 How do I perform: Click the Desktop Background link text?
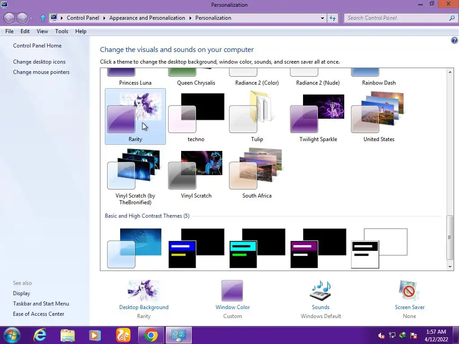pyautogui.click(x=144, y=307)
